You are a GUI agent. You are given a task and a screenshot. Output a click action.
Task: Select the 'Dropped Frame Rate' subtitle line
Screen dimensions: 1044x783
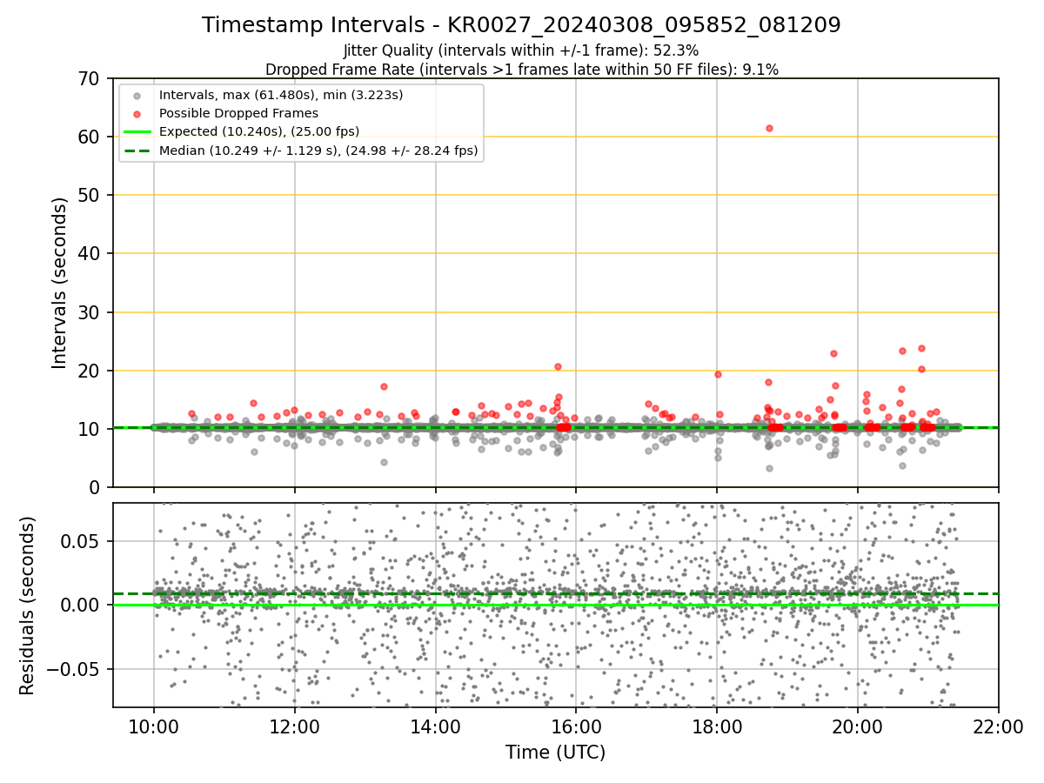(521, 69)
